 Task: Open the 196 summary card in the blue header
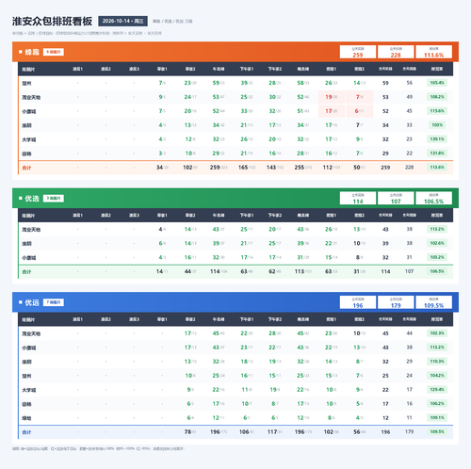click(x=358, y=302)
